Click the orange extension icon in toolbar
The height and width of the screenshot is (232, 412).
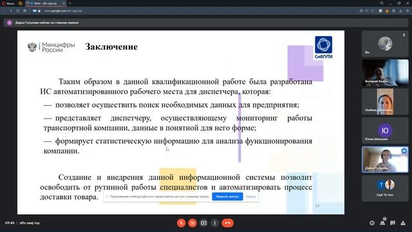pyautogui.click(x=387, y=11)
